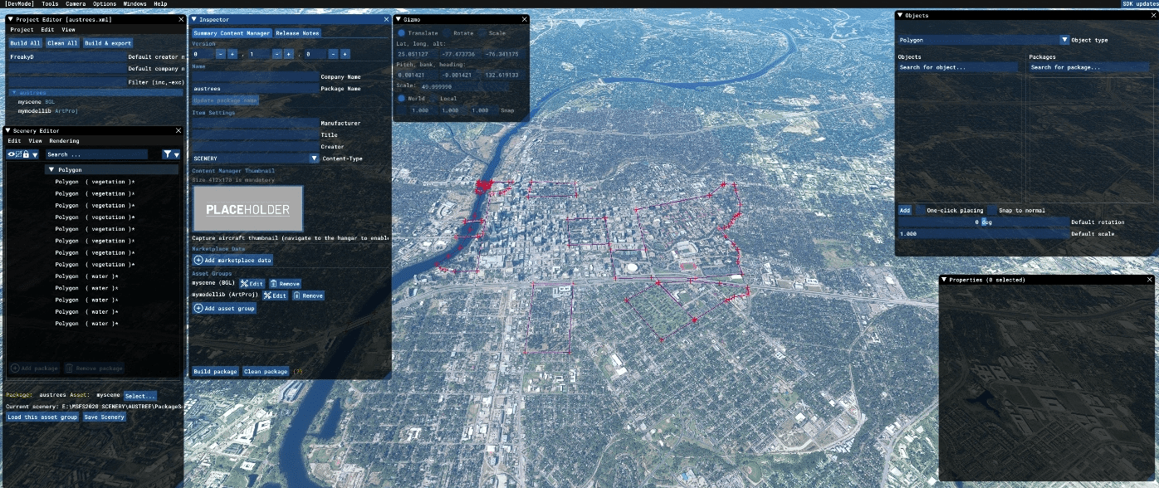The width and height of the screenshot is (1159, 488).
Task: Open the Object type dropdown showing Polygon
Action: point(1064,40)
